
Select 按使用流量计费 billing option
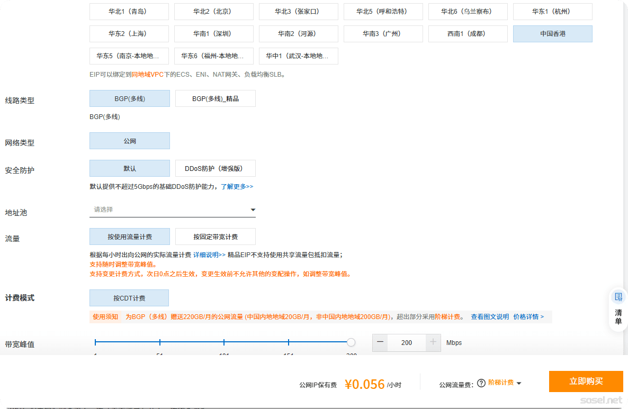coord(130,237)
